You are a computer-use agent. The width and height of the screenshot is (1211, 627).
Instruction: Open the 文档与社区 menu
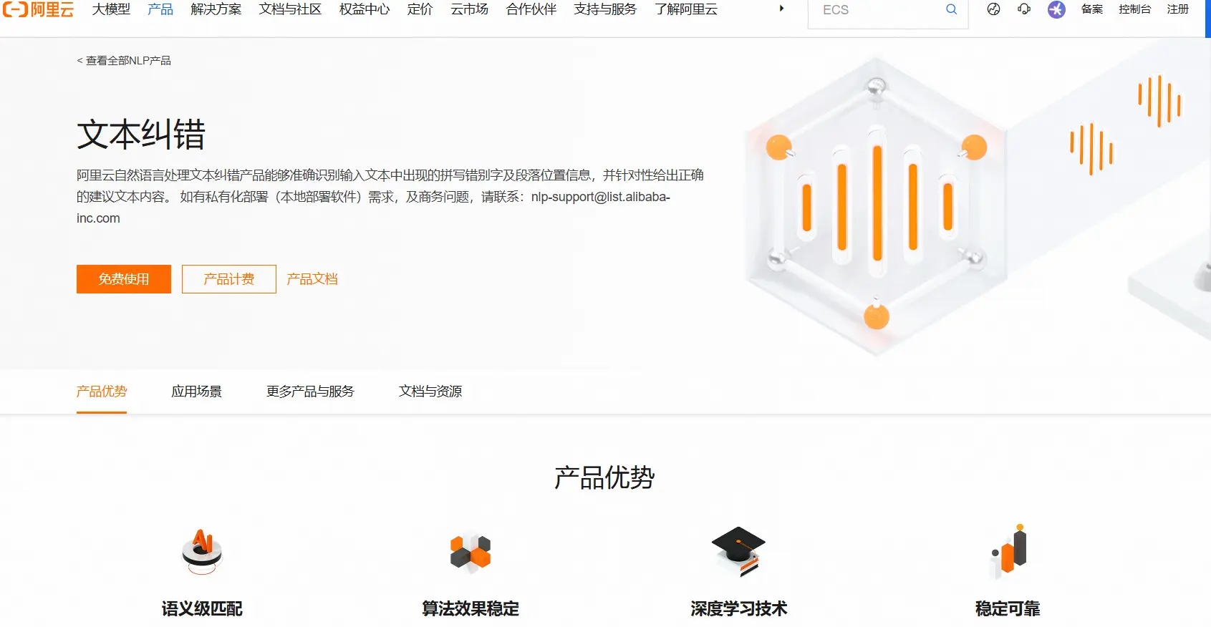(x=290, y=9)
